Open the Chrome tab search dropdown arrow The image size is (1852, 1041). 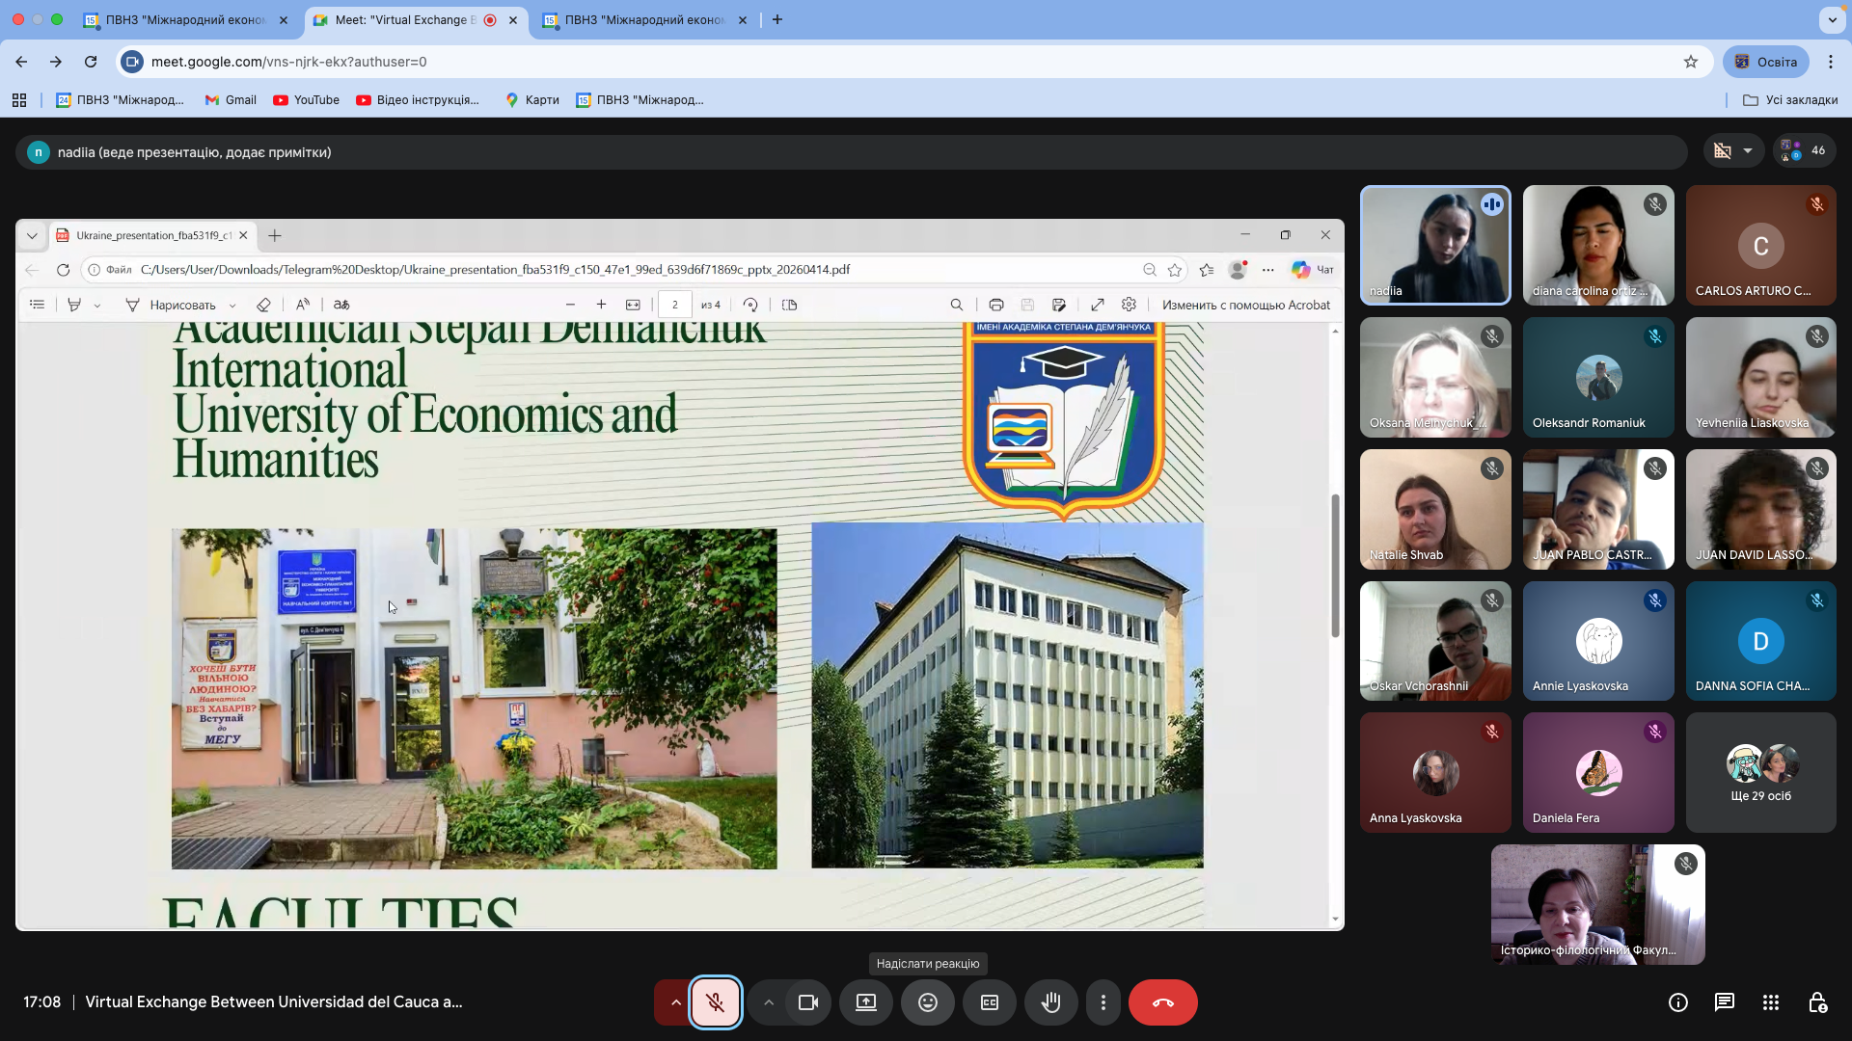coord(1832,19)
